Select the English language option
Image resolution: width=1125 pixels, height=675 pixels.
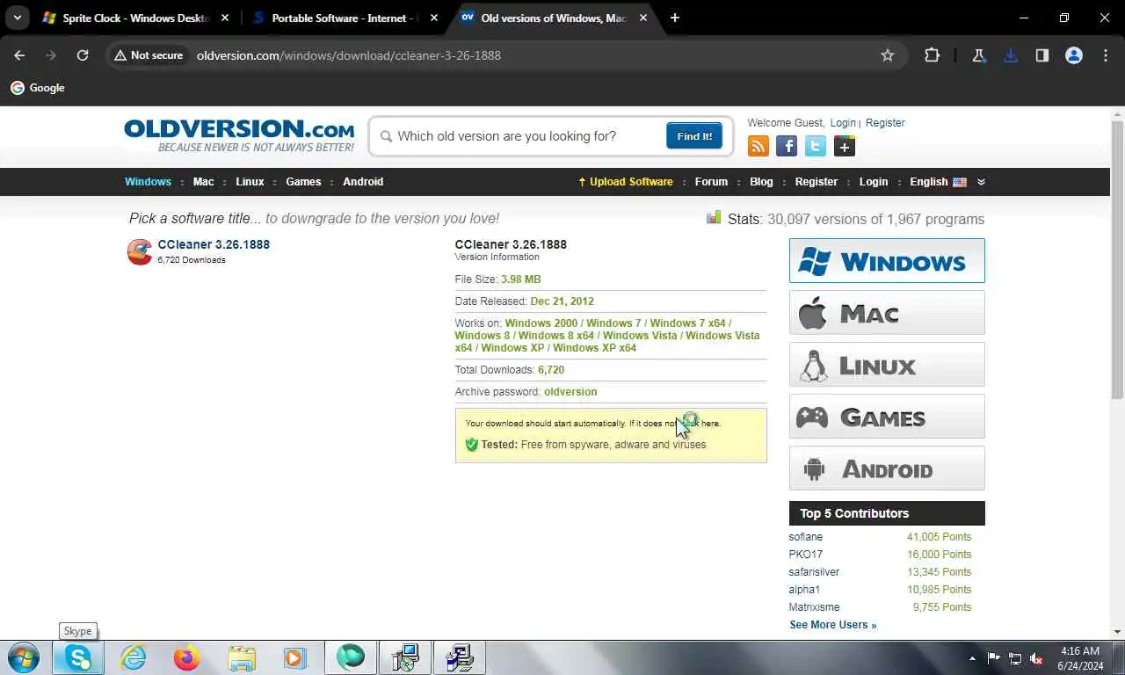[938, 182]
